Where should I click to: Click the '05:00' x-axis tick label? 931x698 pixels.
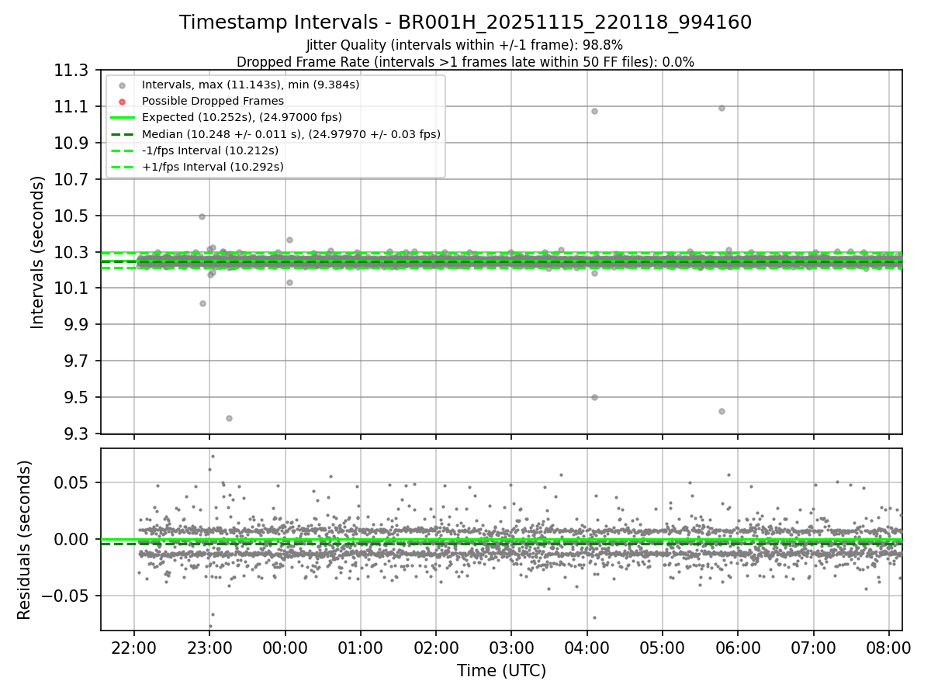662,647
